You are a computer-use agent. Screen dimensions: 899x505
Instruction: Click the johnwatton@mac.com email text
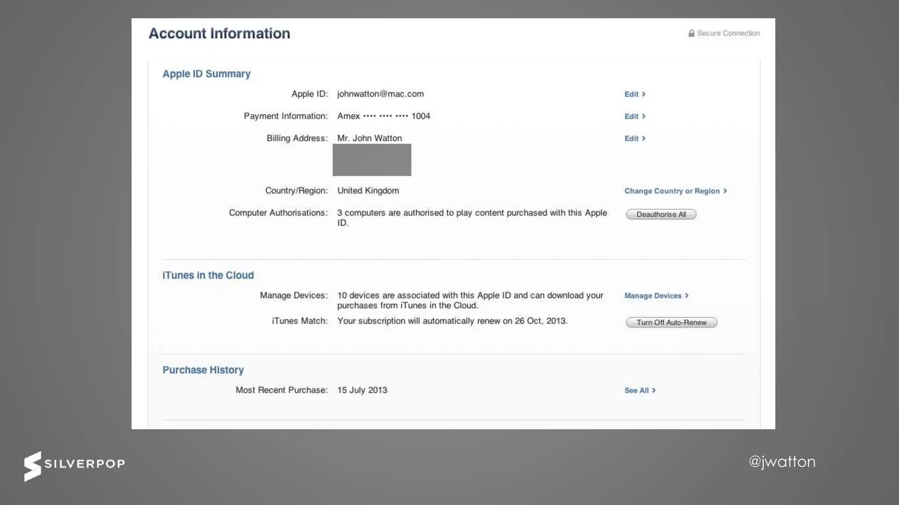point(380,94)
